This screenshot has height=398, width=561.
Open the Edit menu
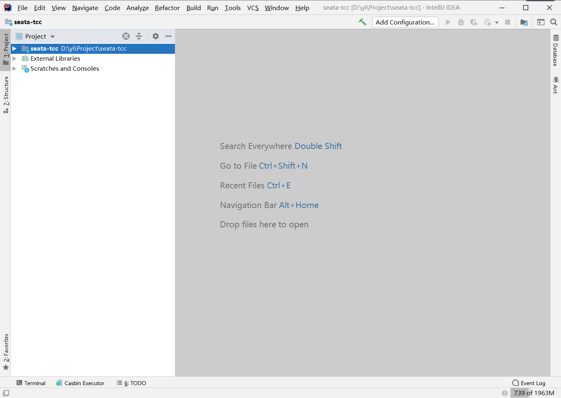tap(40, 8)
